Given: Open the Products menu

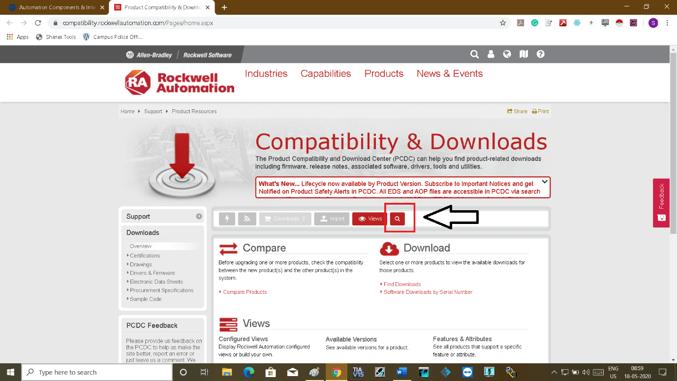Looking at the screenshot, I should pyautogui.click(x=384, y=73).
